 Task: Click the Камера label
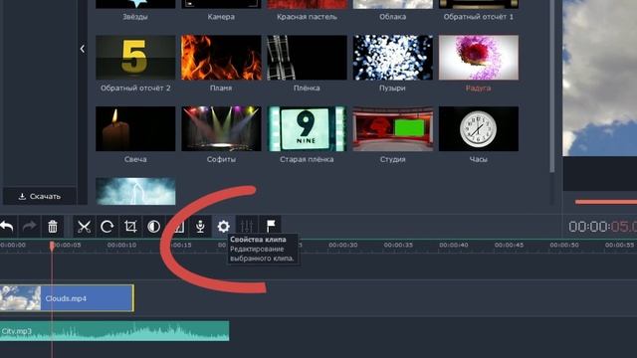point(221,17)
